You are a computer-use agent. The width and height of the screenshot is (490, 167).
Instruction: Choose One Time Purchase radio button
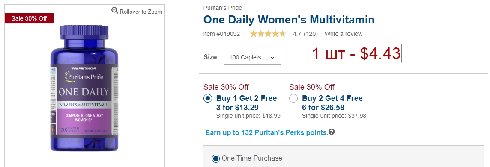(x=215, y=158)
